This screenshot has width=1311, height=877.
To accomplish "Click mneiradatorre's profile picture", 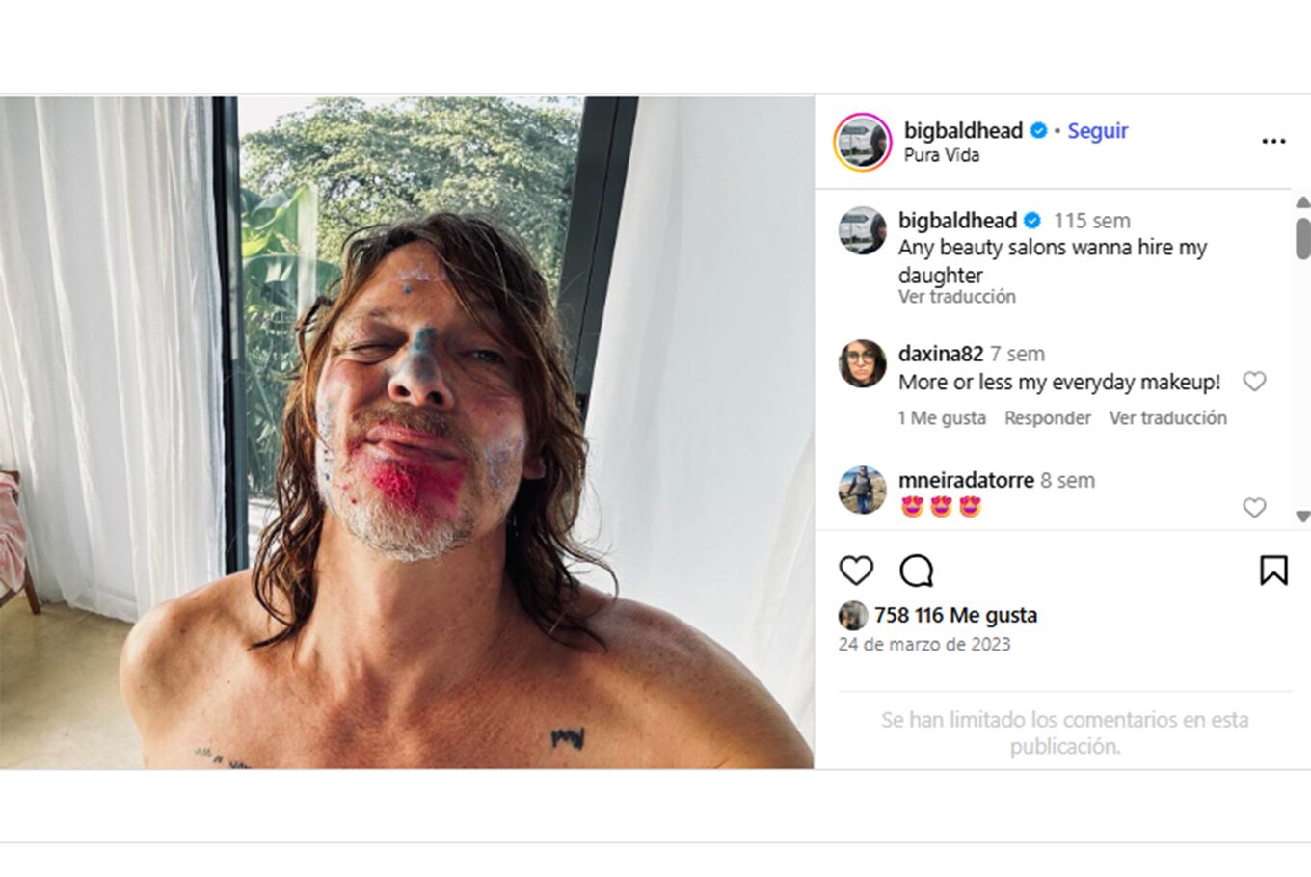I will tap(862, 491).
